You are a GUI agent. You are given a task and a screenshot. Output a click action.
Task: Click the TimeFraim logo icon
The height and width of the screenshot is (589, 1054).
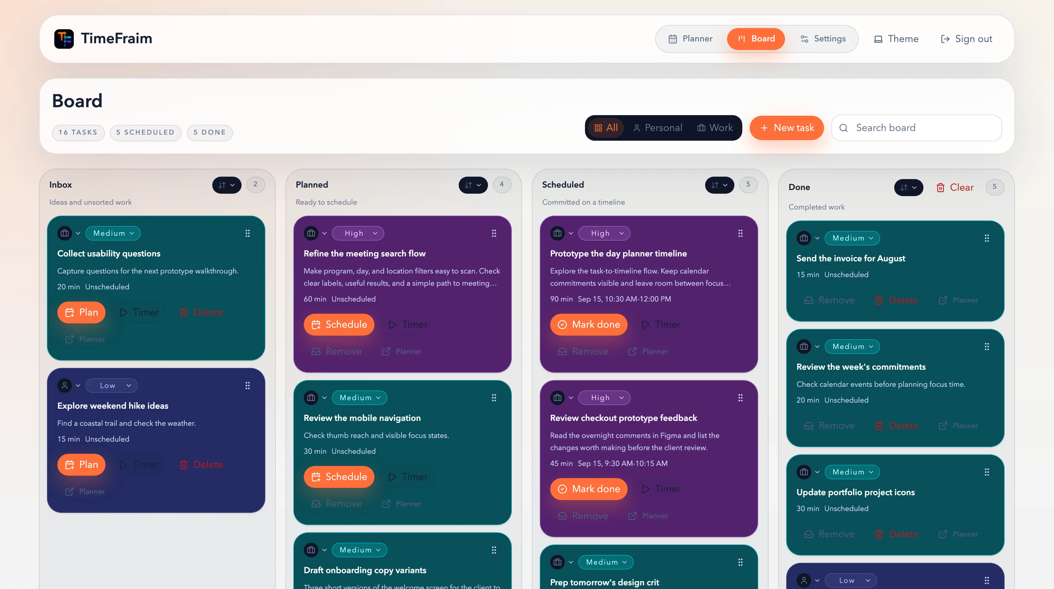[64, 39]
